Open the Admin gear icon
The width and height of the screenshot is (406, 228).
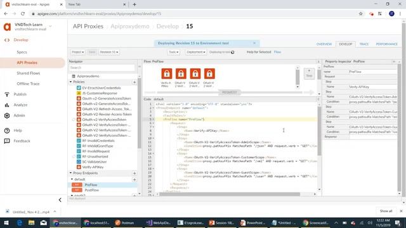[x=7, y=115]
